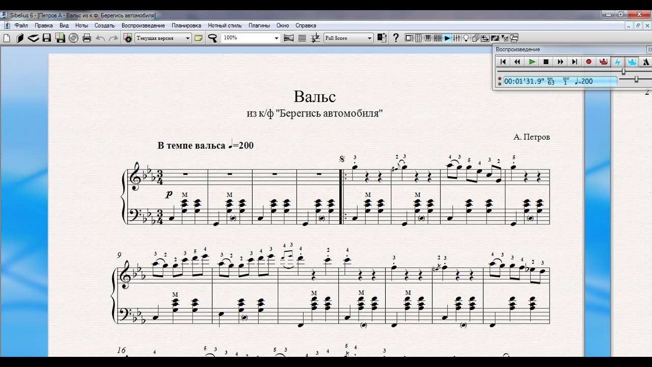Click the time readout display 00:01'31.9"
This screenshot has width=652, height=367.
(524, 81)
